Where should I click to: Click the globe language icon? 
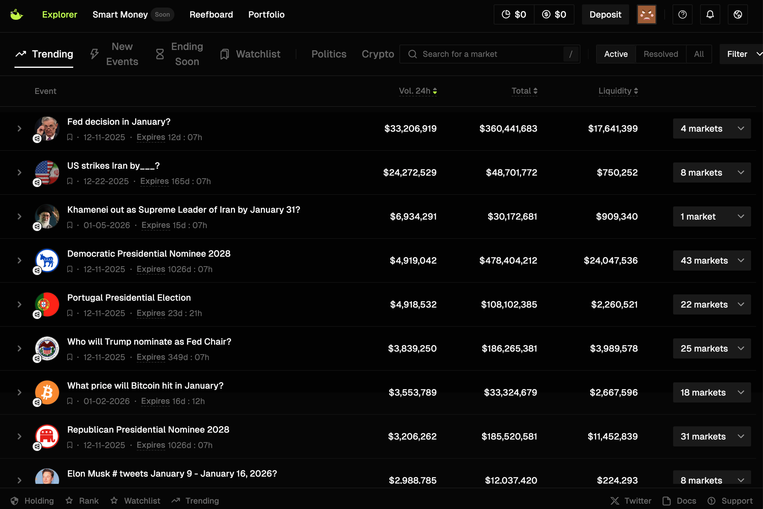coord(737,14)
